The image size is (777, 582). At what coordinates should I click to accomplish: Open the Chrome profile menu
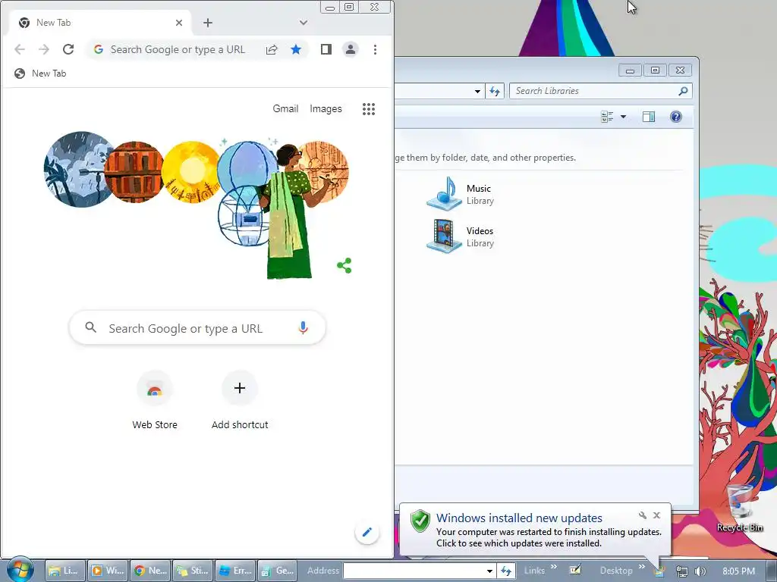351,49
